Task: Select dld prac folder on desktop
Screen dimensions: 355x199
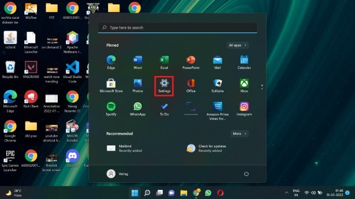Action: [x=31, y=129]
